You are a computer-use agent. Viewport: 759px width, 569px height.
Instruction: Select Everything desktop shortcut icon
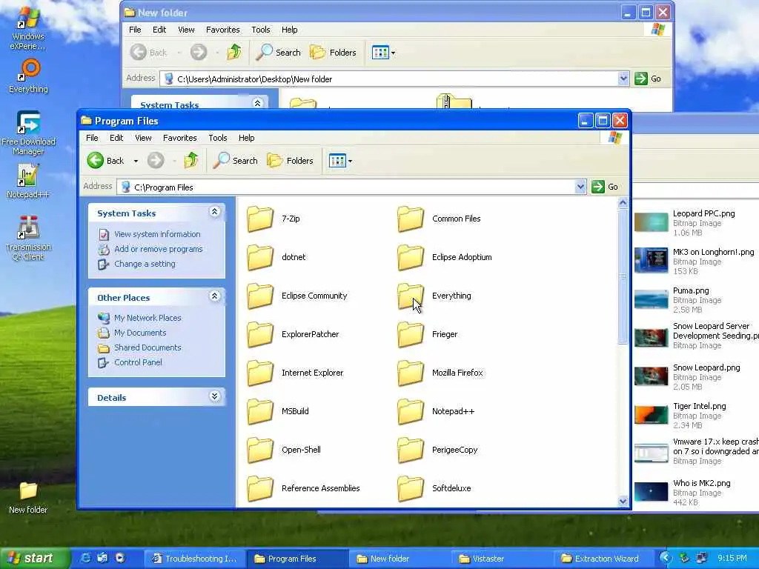pos(29,76)
